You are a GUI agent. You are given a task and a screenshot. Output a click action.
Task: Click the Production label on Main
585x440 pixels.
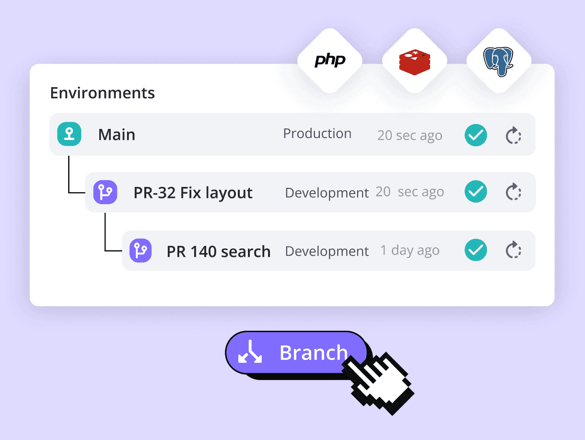click(317, 134)
